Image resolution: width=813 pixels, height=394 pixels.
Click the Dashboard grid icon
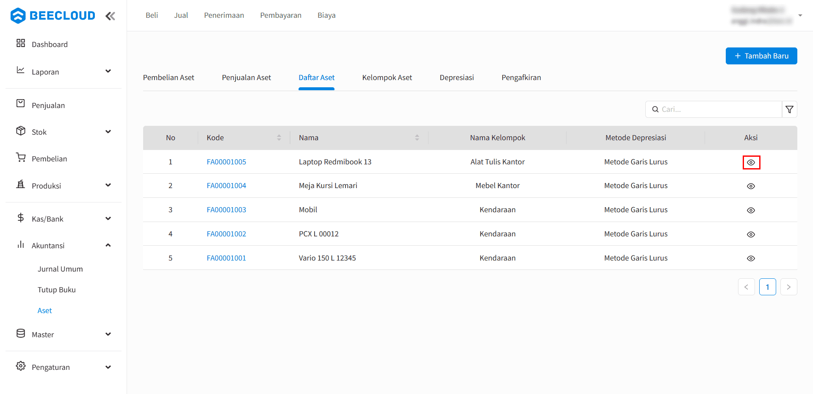click(x=21, y=43)
